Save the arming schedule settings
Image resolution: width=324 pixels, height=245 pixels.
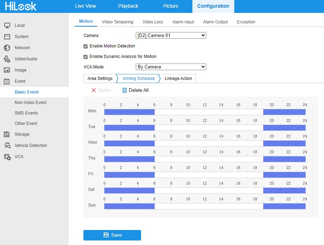click(x=112, y=235)
